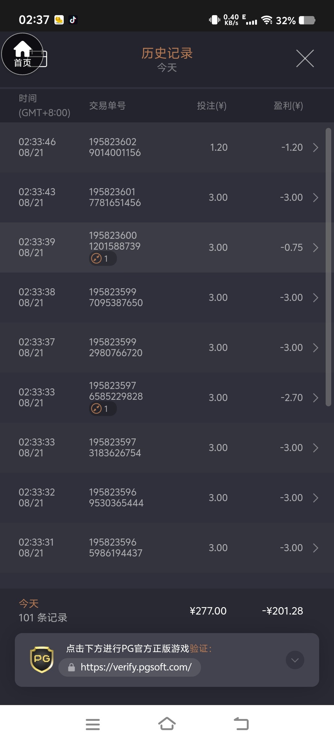The image size is (334, 744).
Task: Expand the PG verification banner arrow
Action: (x=295, y=660)
